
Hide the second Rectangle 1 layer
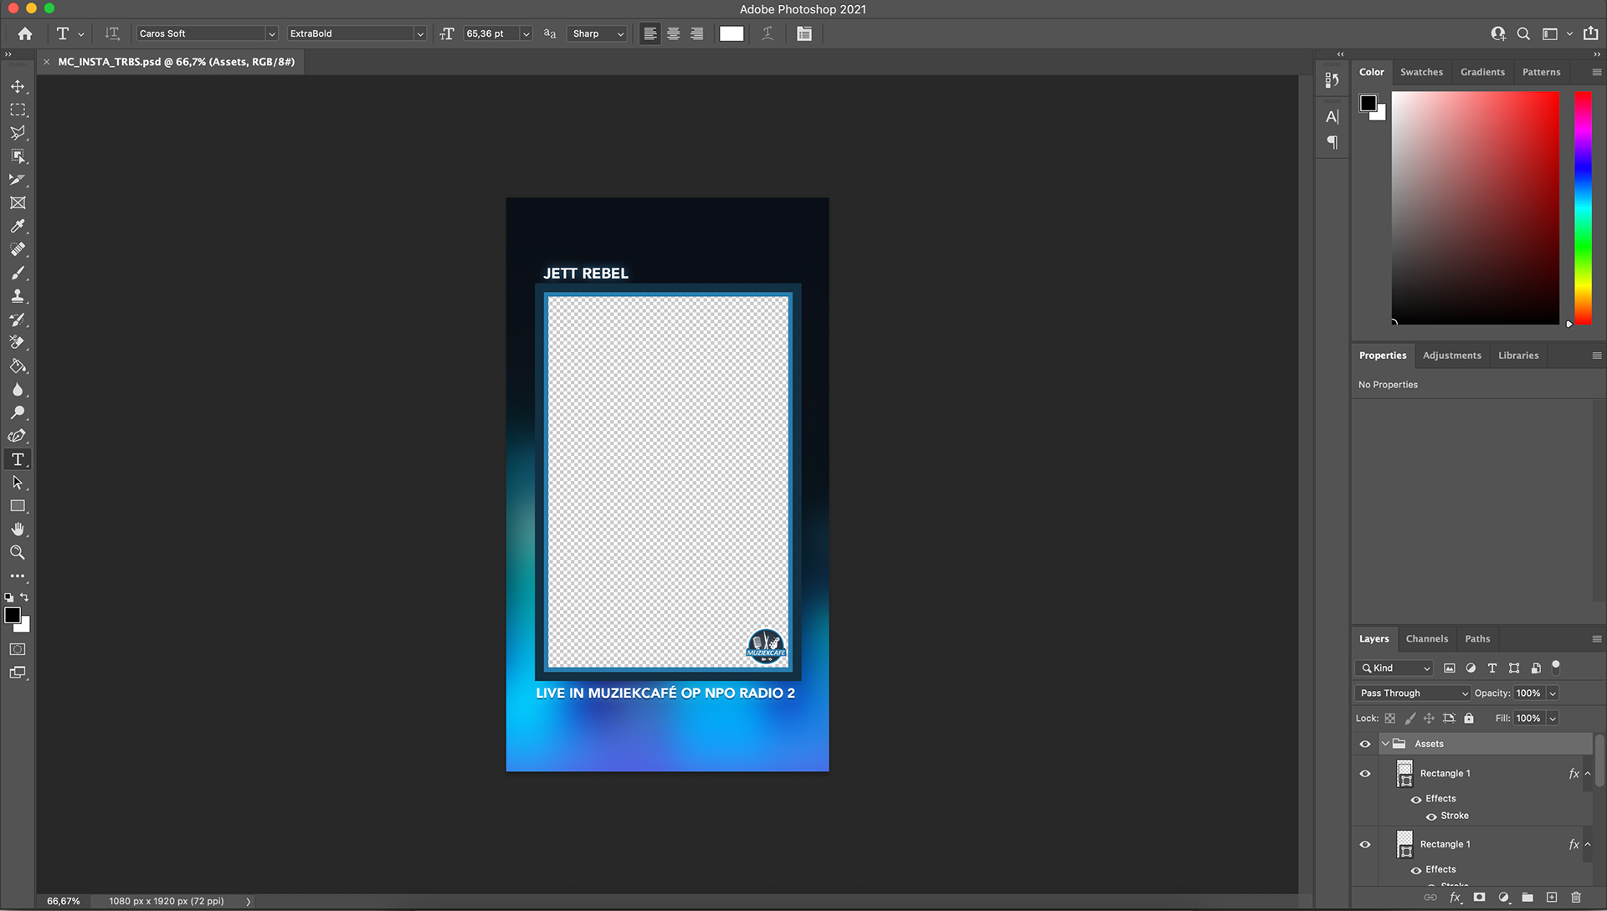(x=1365, y=844)
